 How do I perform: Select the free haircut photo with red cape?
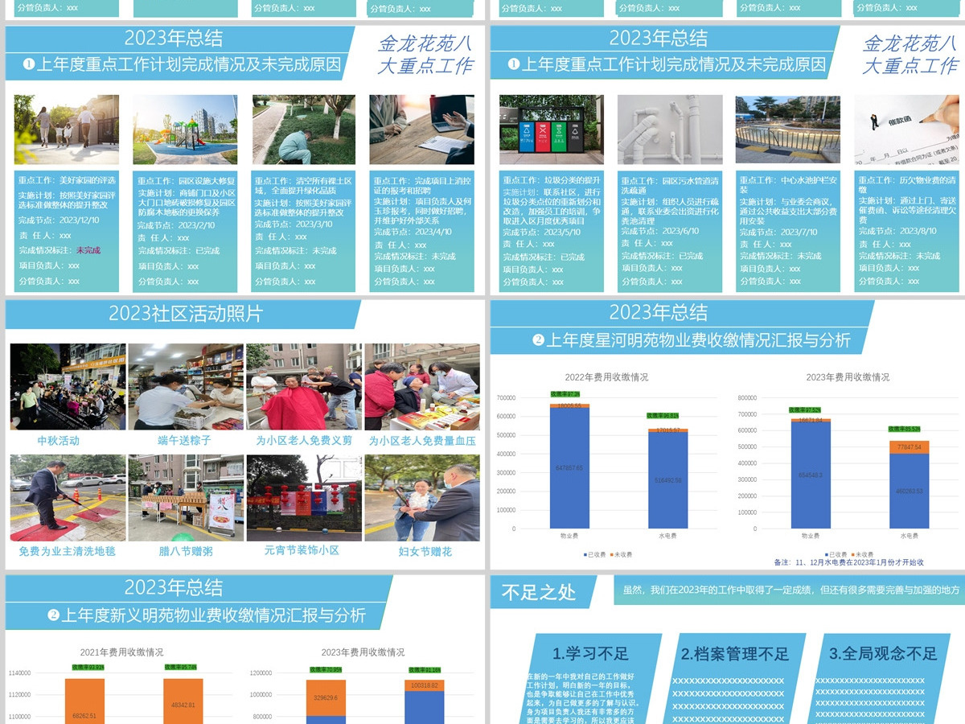pyautogui.click(x=304, y=387)
